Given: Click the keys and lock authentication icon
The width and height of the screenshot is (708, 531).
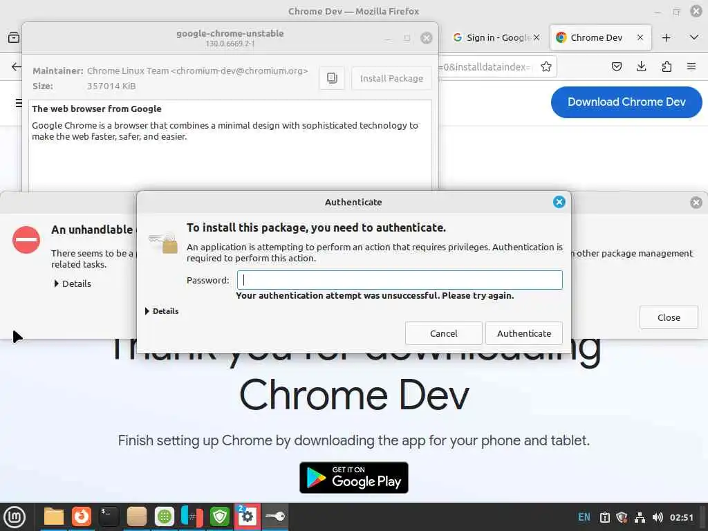Looking at the screenshot, I should (x=163, y=243).
